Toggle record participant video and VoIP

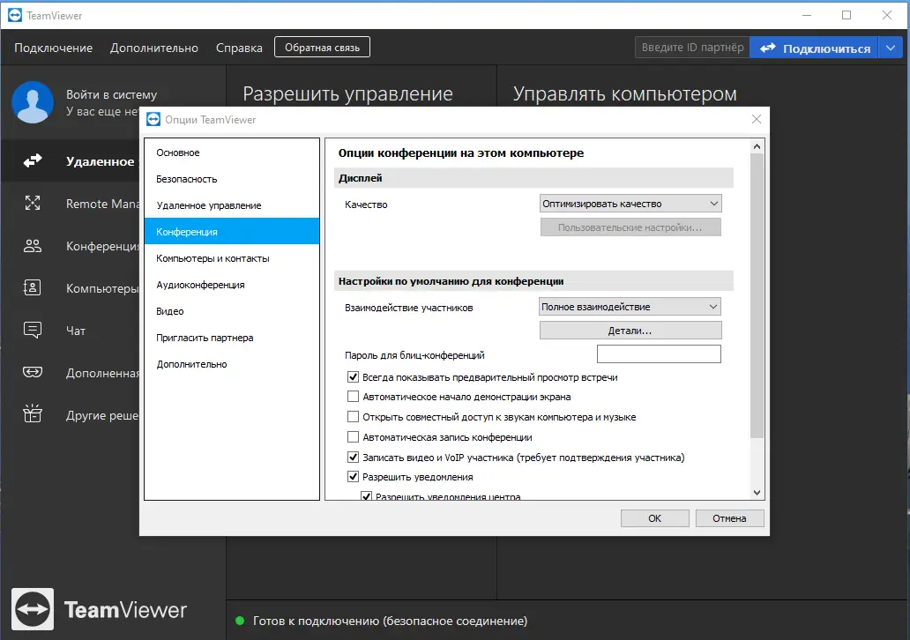[x=353, y=458]
